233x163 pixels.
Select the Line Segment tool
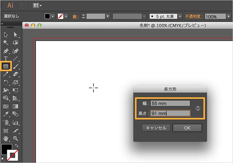(x=15, y=58)
